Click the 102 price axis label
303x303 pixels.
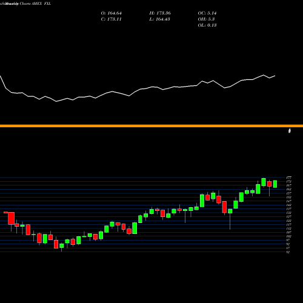(x=289, y=236)
